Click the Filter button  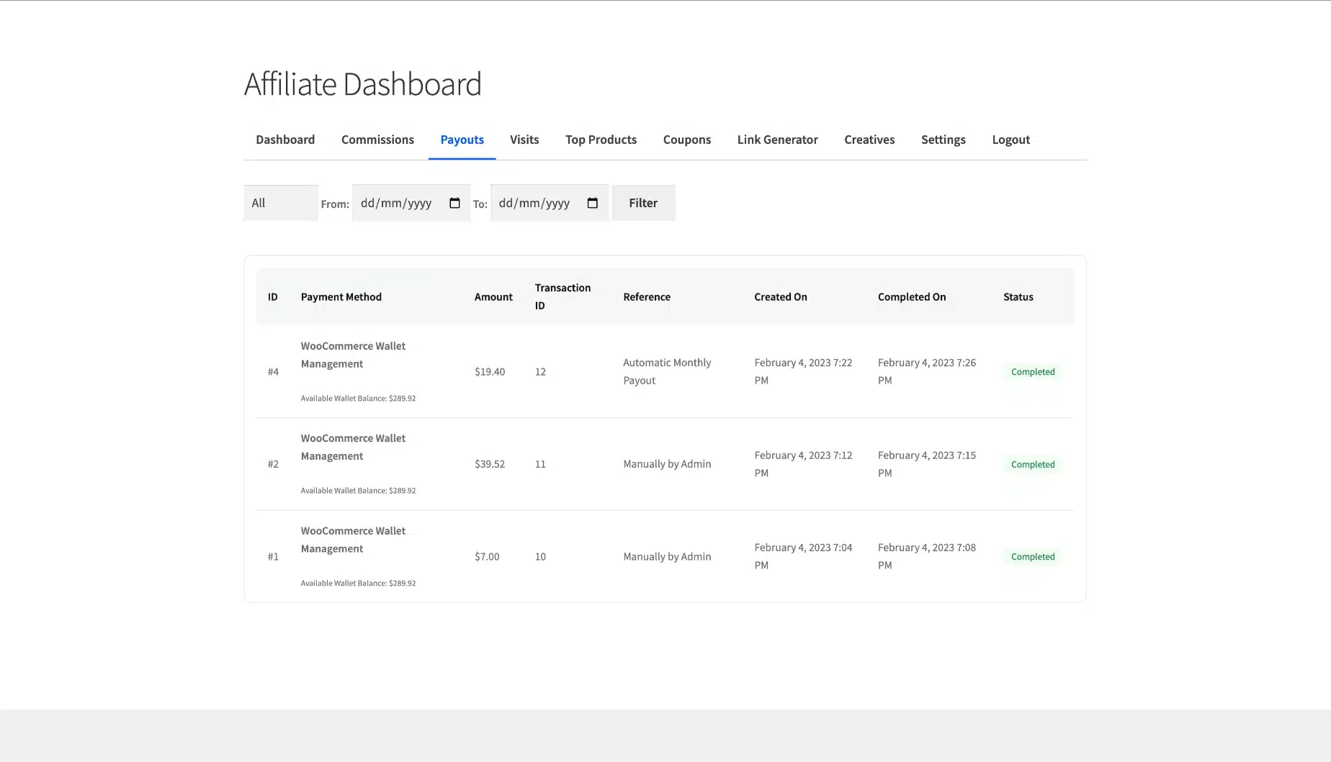click(x=643, y=203)
